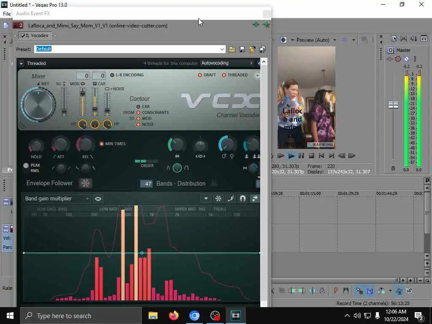Click the arrow slide icon in band graph toolbar

(x=255, y=199)
